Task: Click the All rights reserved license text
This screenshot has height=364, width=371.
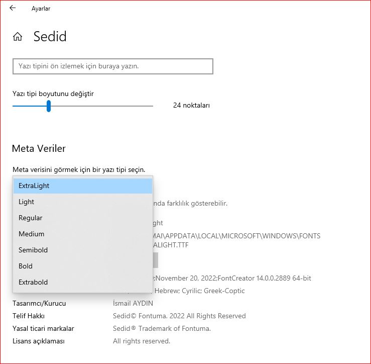Action: (142, 341)
